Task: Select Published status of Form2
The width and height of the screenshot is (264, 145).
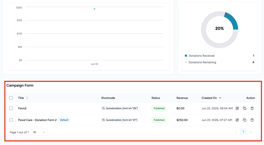Action: pyautogui.click(x=159, y=108)
